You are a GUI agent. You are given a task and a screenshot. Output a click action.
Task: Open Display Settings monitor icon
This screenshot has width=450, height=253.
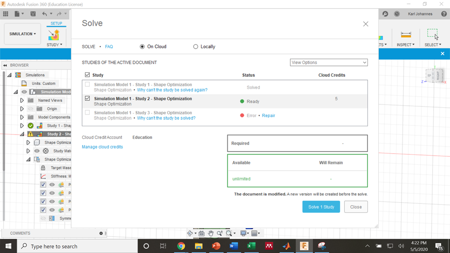[x=243, y=233]
